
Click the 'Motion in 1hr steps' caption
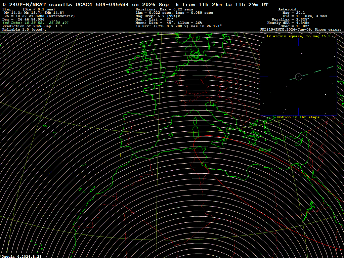[298, 117]
